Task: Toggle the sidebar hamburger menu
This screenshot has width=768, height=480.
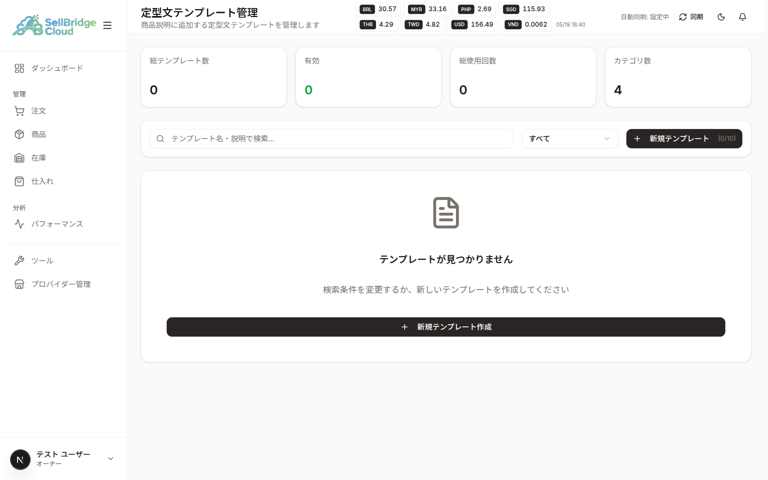Action: tap(107, 25)
